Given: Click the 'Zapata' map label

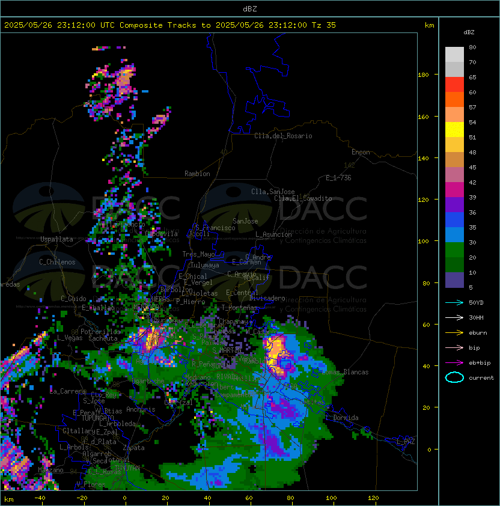Looking at the screenshot, I should pyautogui.click(x=133, y=448).
